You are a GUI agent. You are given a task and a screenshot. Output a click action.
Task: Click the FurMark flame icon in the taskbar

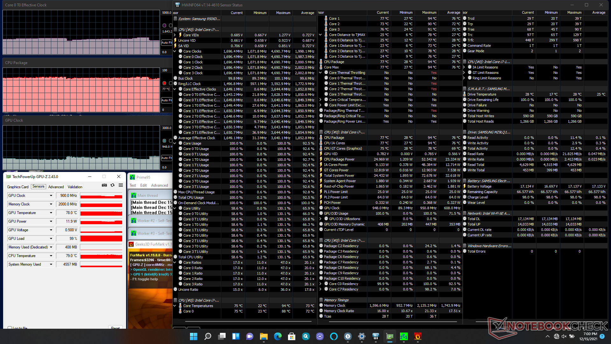click(x=418, y=336)
